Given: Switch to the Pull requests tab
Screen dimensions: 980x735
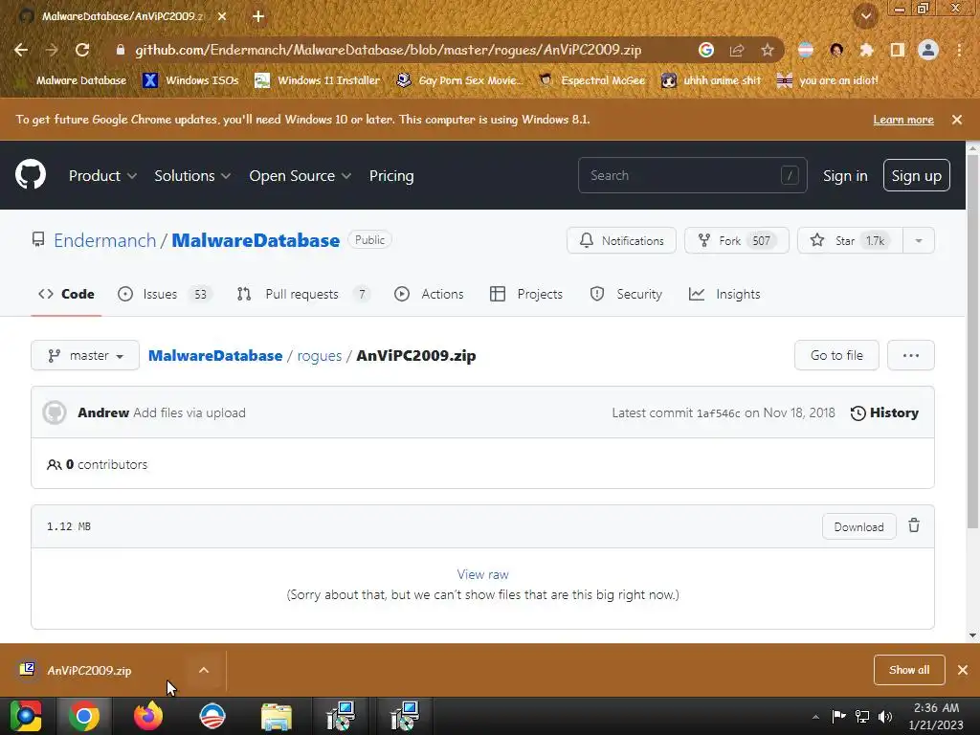Looking at the screenshot, I should click(303, 294).
